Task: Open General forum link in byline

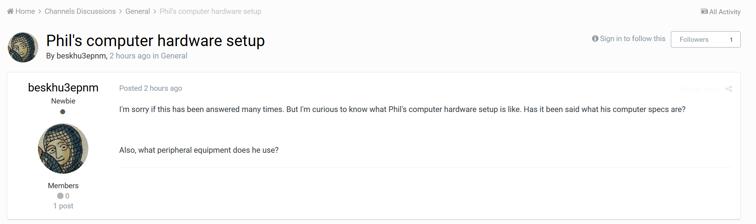Action: pyautogui.click(x=174, y=56)
